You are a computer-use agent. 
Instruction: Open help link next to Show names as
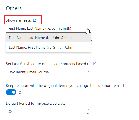click(35, 20)
